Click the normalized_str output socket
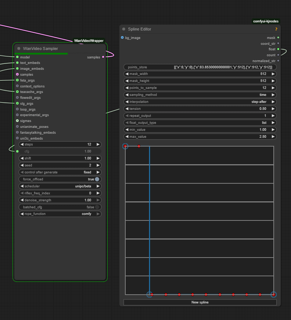The image size is (291, 320). (x=278, y=61)
